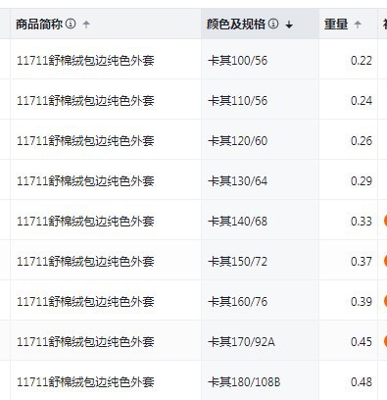Select product name in 卡其150/72 row
This screenshot has width=387, height=400.
coord(85,262)
